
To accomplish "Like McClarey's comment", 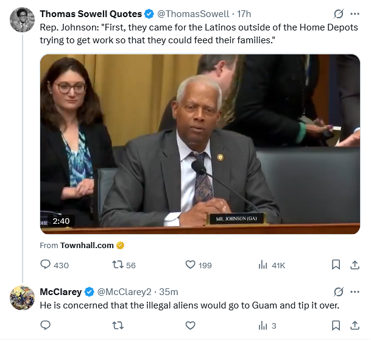I will 190,326.
